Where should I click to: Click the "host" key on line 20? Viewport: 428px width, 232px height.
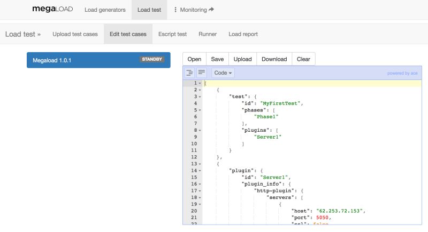point(300,211)
